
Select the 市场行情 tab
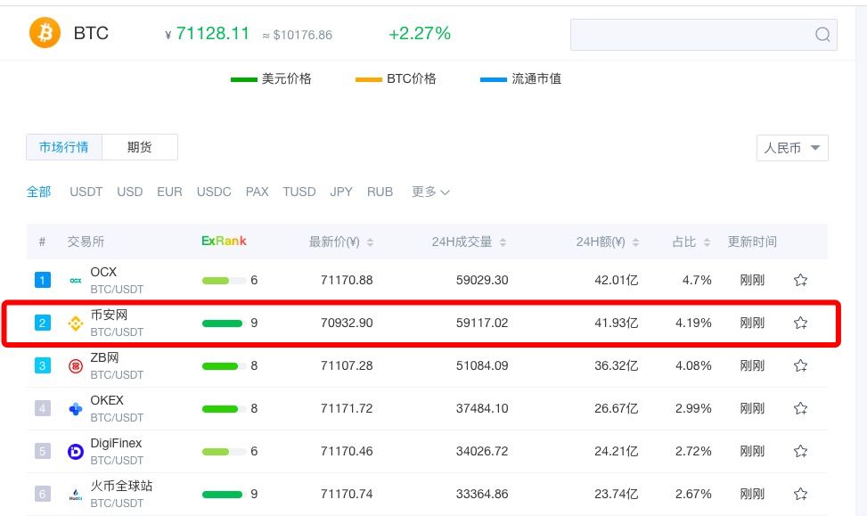click(64, 147)
